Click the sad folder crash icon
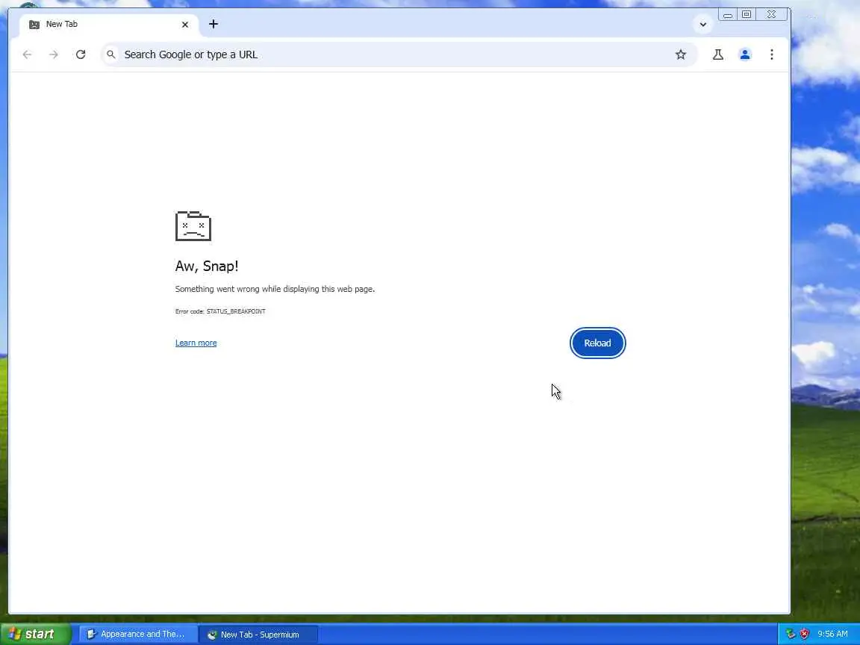860x645 pixels. tap(193, 225)
